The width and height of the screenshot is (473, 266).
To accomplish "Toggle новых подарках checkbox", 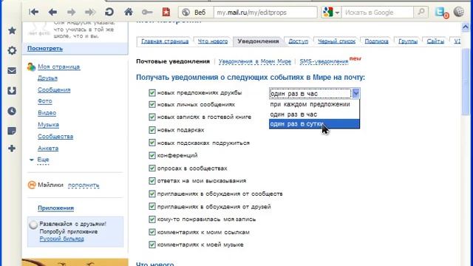I will pos(152,130).
